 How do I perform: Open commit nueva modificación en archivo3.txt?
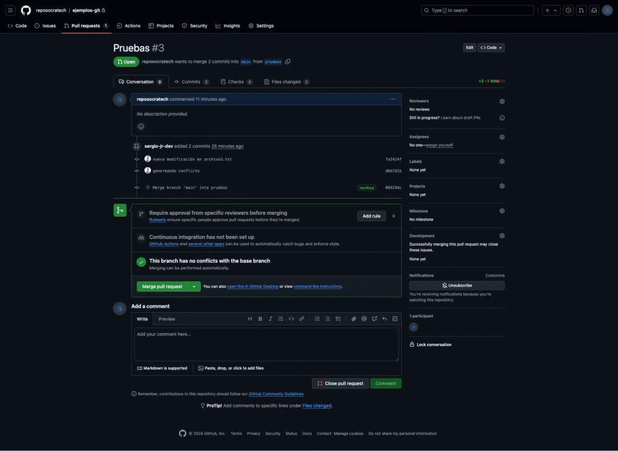click(193, 159)
